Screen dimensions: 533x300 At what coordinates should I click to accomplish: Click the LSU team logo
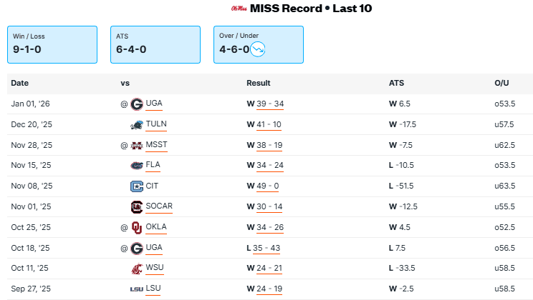(x=136, y=289)
